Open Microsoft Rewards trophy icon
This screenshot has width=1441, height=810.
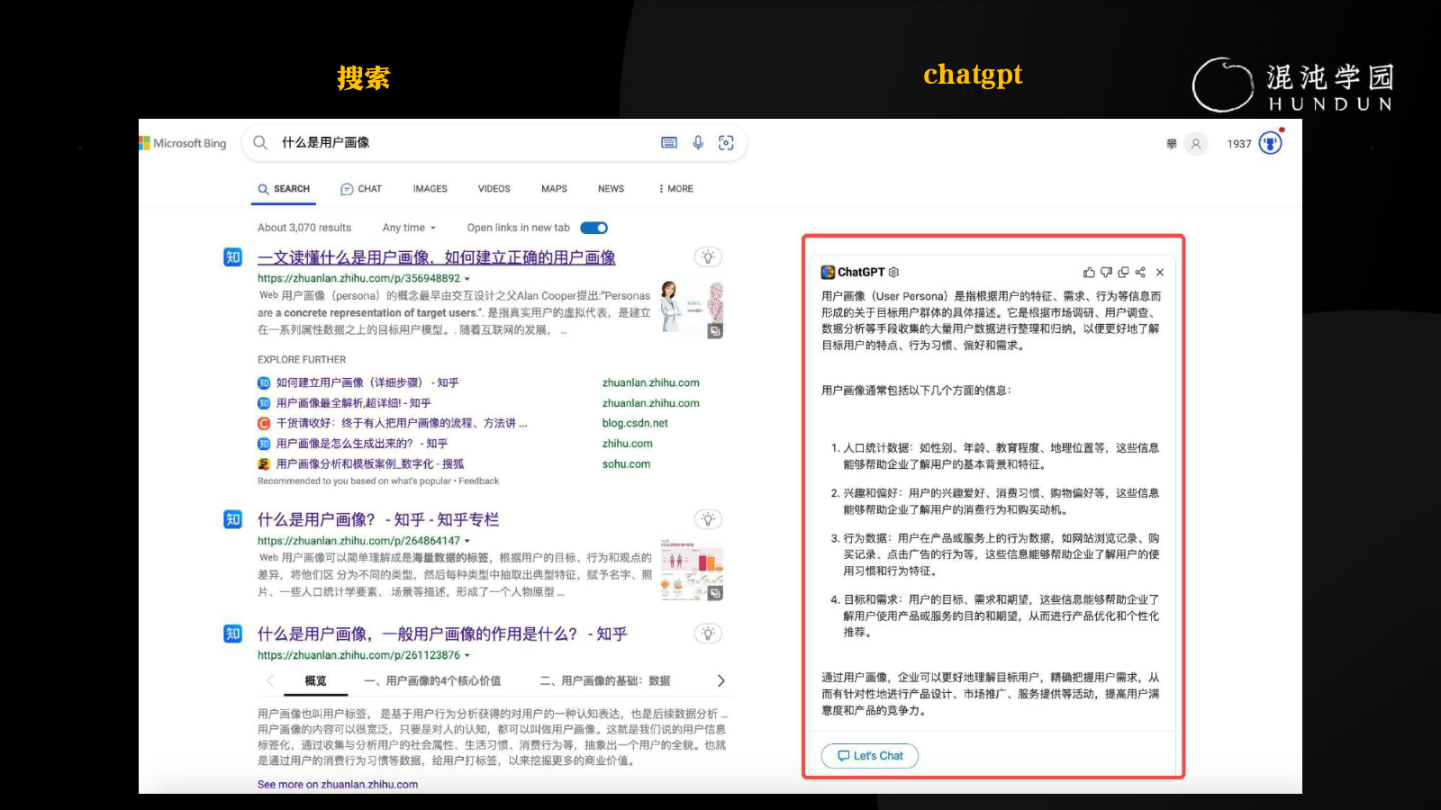tap(1270, 143)
